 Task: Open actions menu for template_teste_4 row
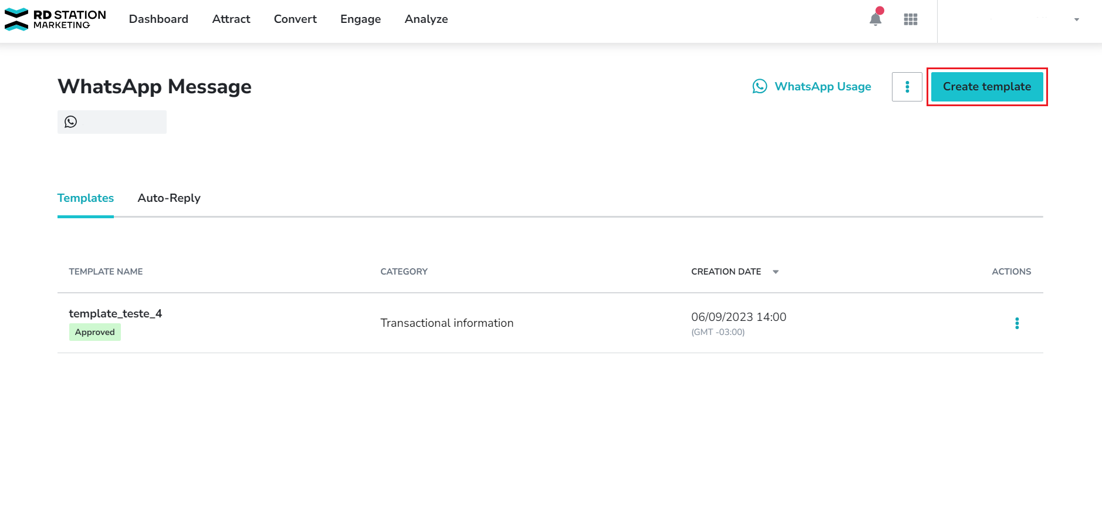click(x=1016, y=323)
